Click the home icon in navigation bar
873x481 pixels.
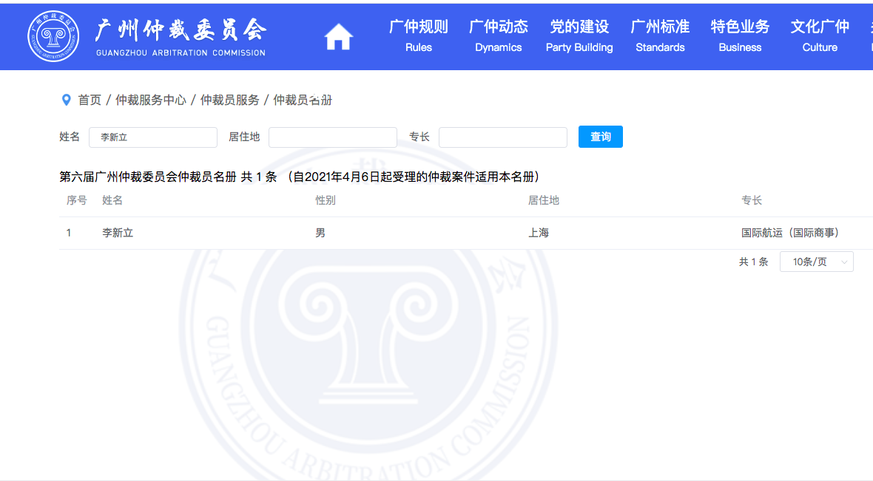pos(339,37)
